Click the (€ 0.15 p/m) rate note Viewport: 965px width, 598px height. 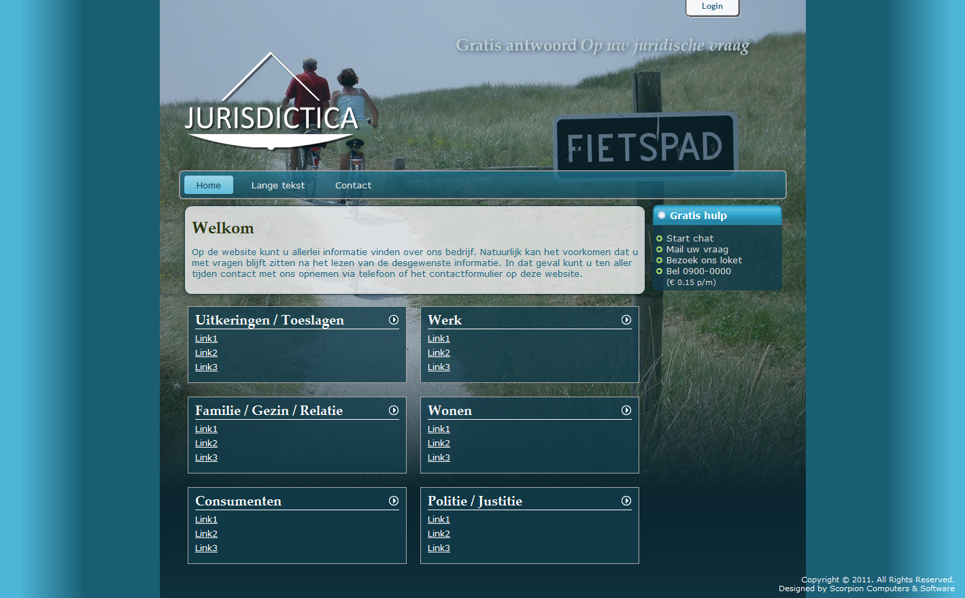(x=691, y=282)
